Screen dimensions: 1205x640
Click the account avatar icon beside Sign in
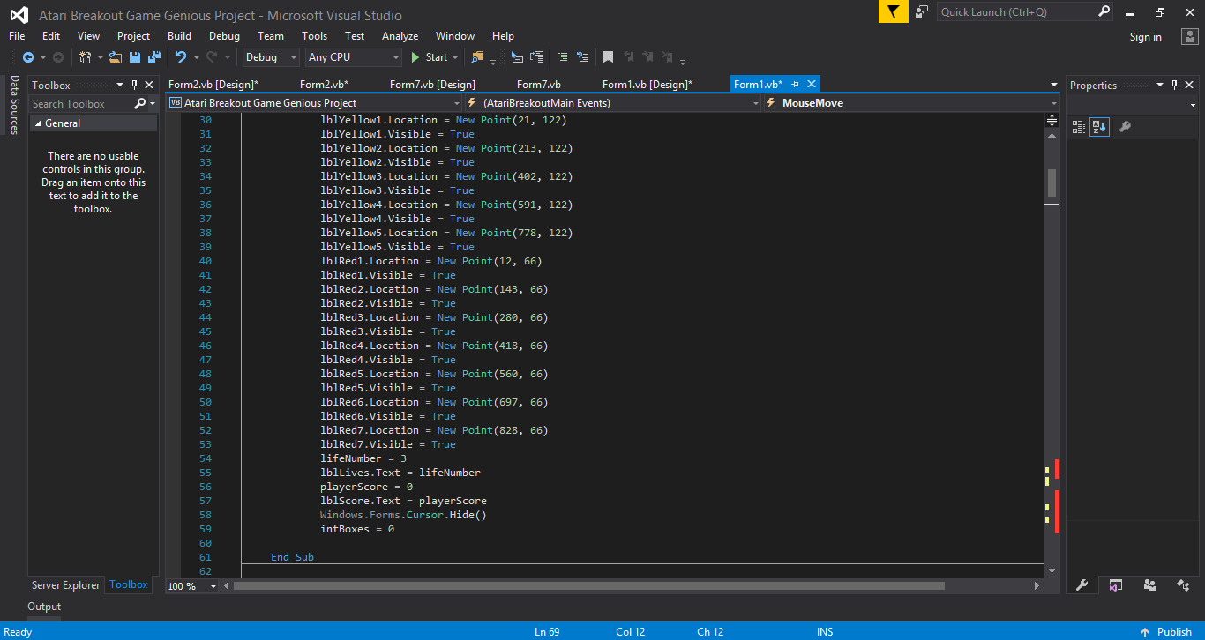[1188, 36]
